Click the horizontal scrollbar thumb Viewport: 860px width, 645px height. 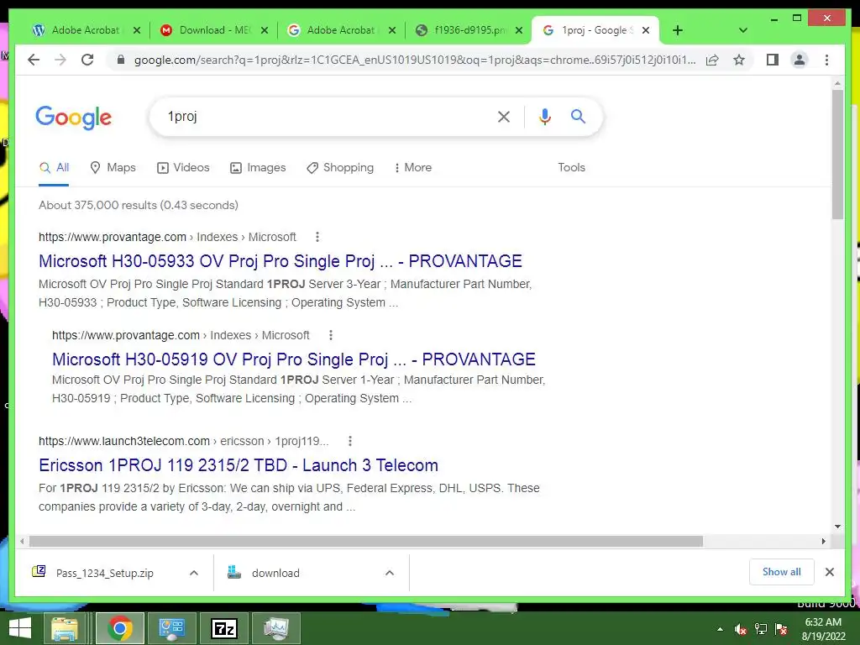coord(366,542)
